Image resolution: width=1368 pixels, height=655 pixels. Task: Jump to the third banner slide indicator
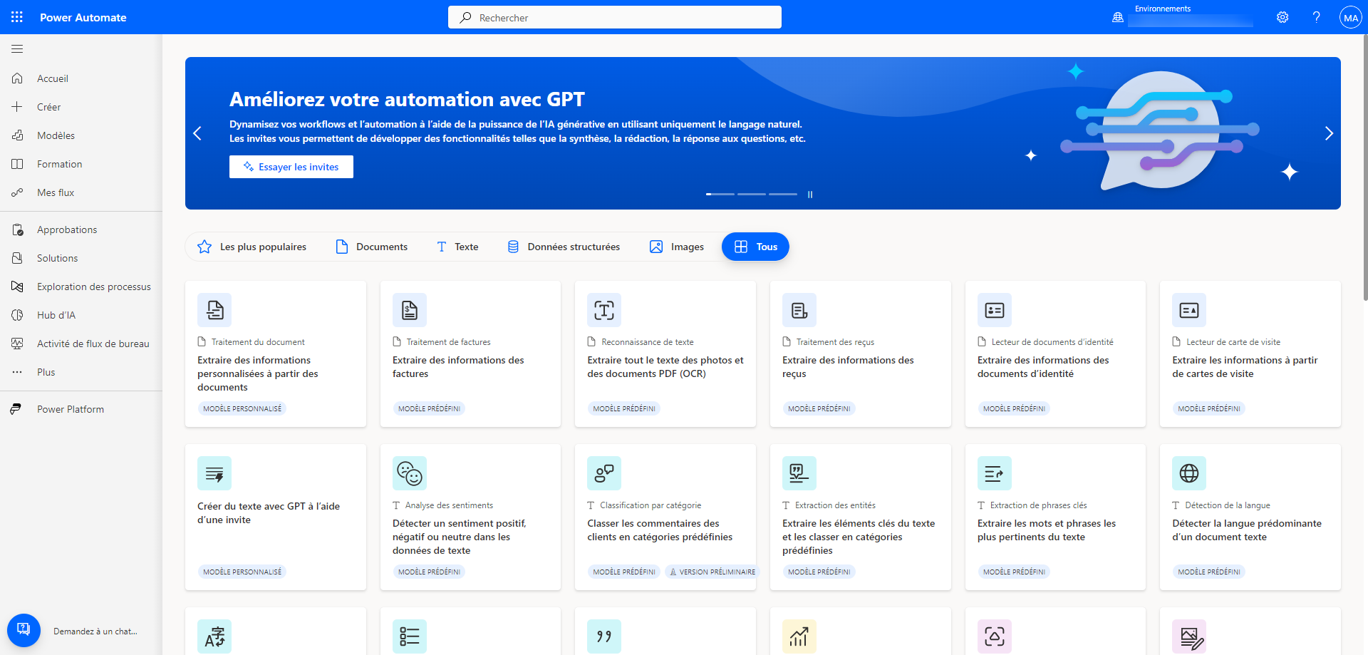783,194
